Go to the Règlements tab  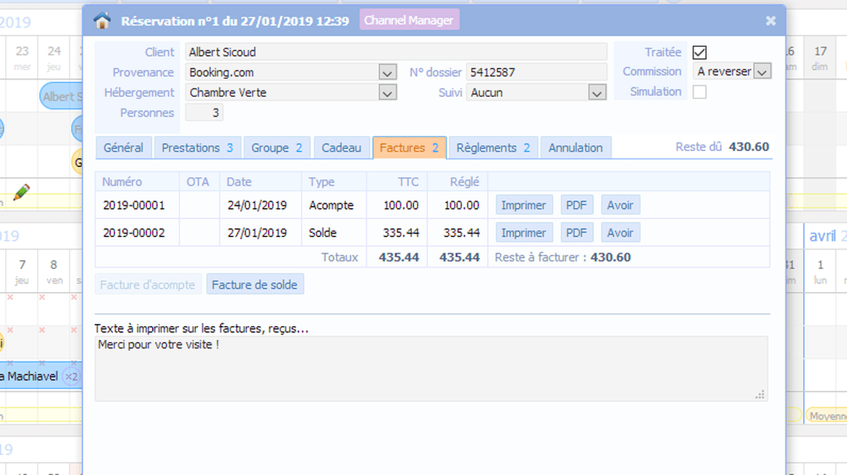[x=492, y=147]
